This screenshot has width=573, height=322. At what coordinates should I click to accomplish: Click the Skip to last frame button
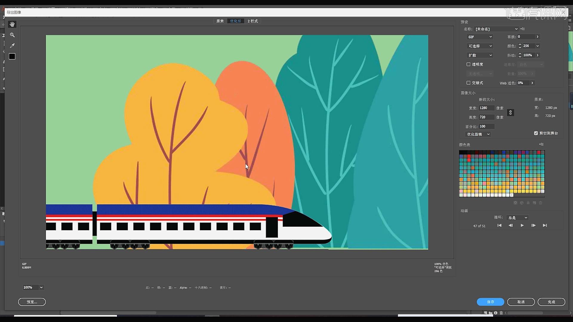pos(545,225)
